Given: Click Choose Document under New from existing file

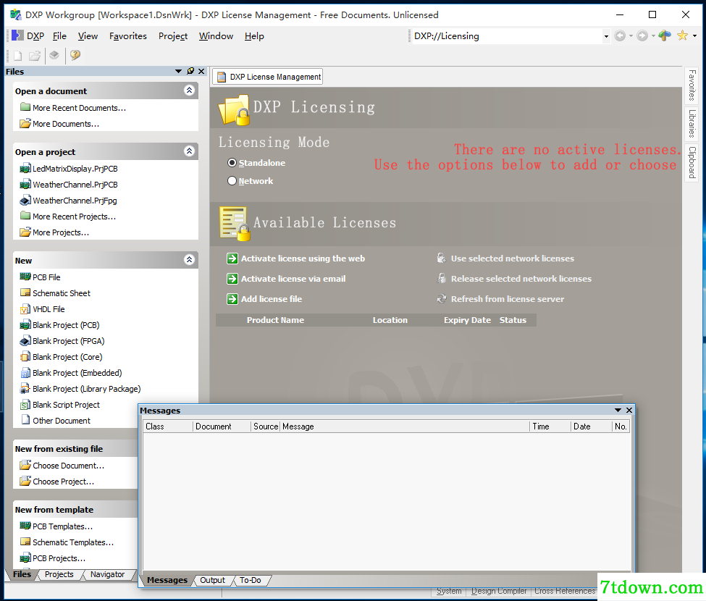Looking at the screenshot, I should tap(69, 466).
